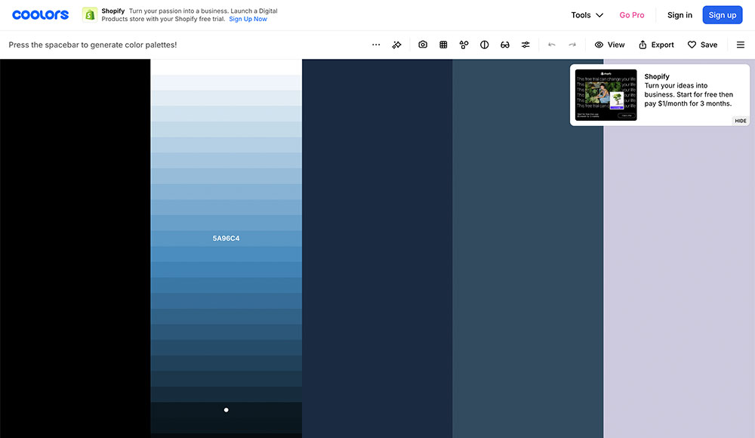
Task: Click the three-circles palette visualizer icon
Action: coord(464,45)
